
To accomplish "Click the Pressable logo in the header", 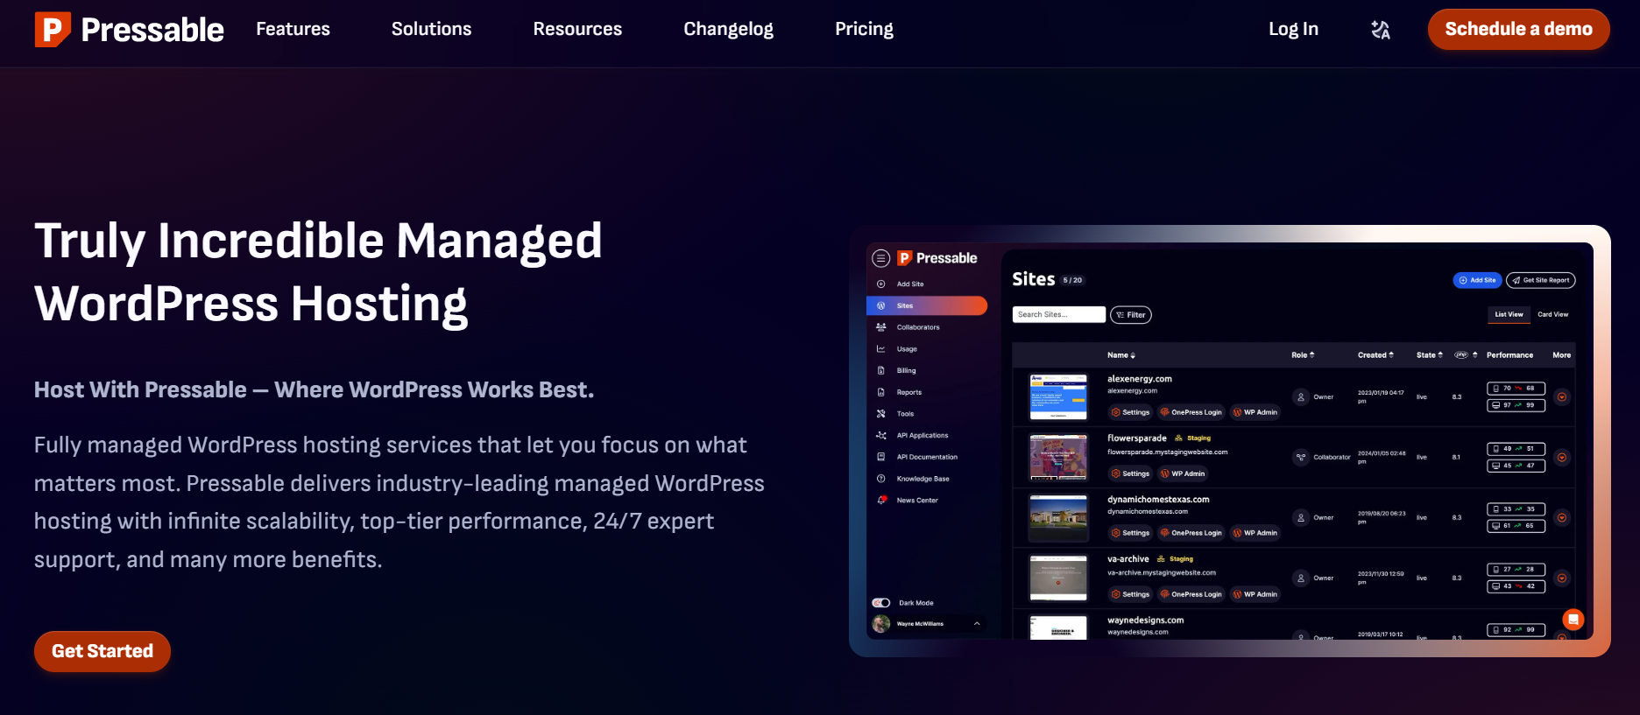I will pos(129,30).
